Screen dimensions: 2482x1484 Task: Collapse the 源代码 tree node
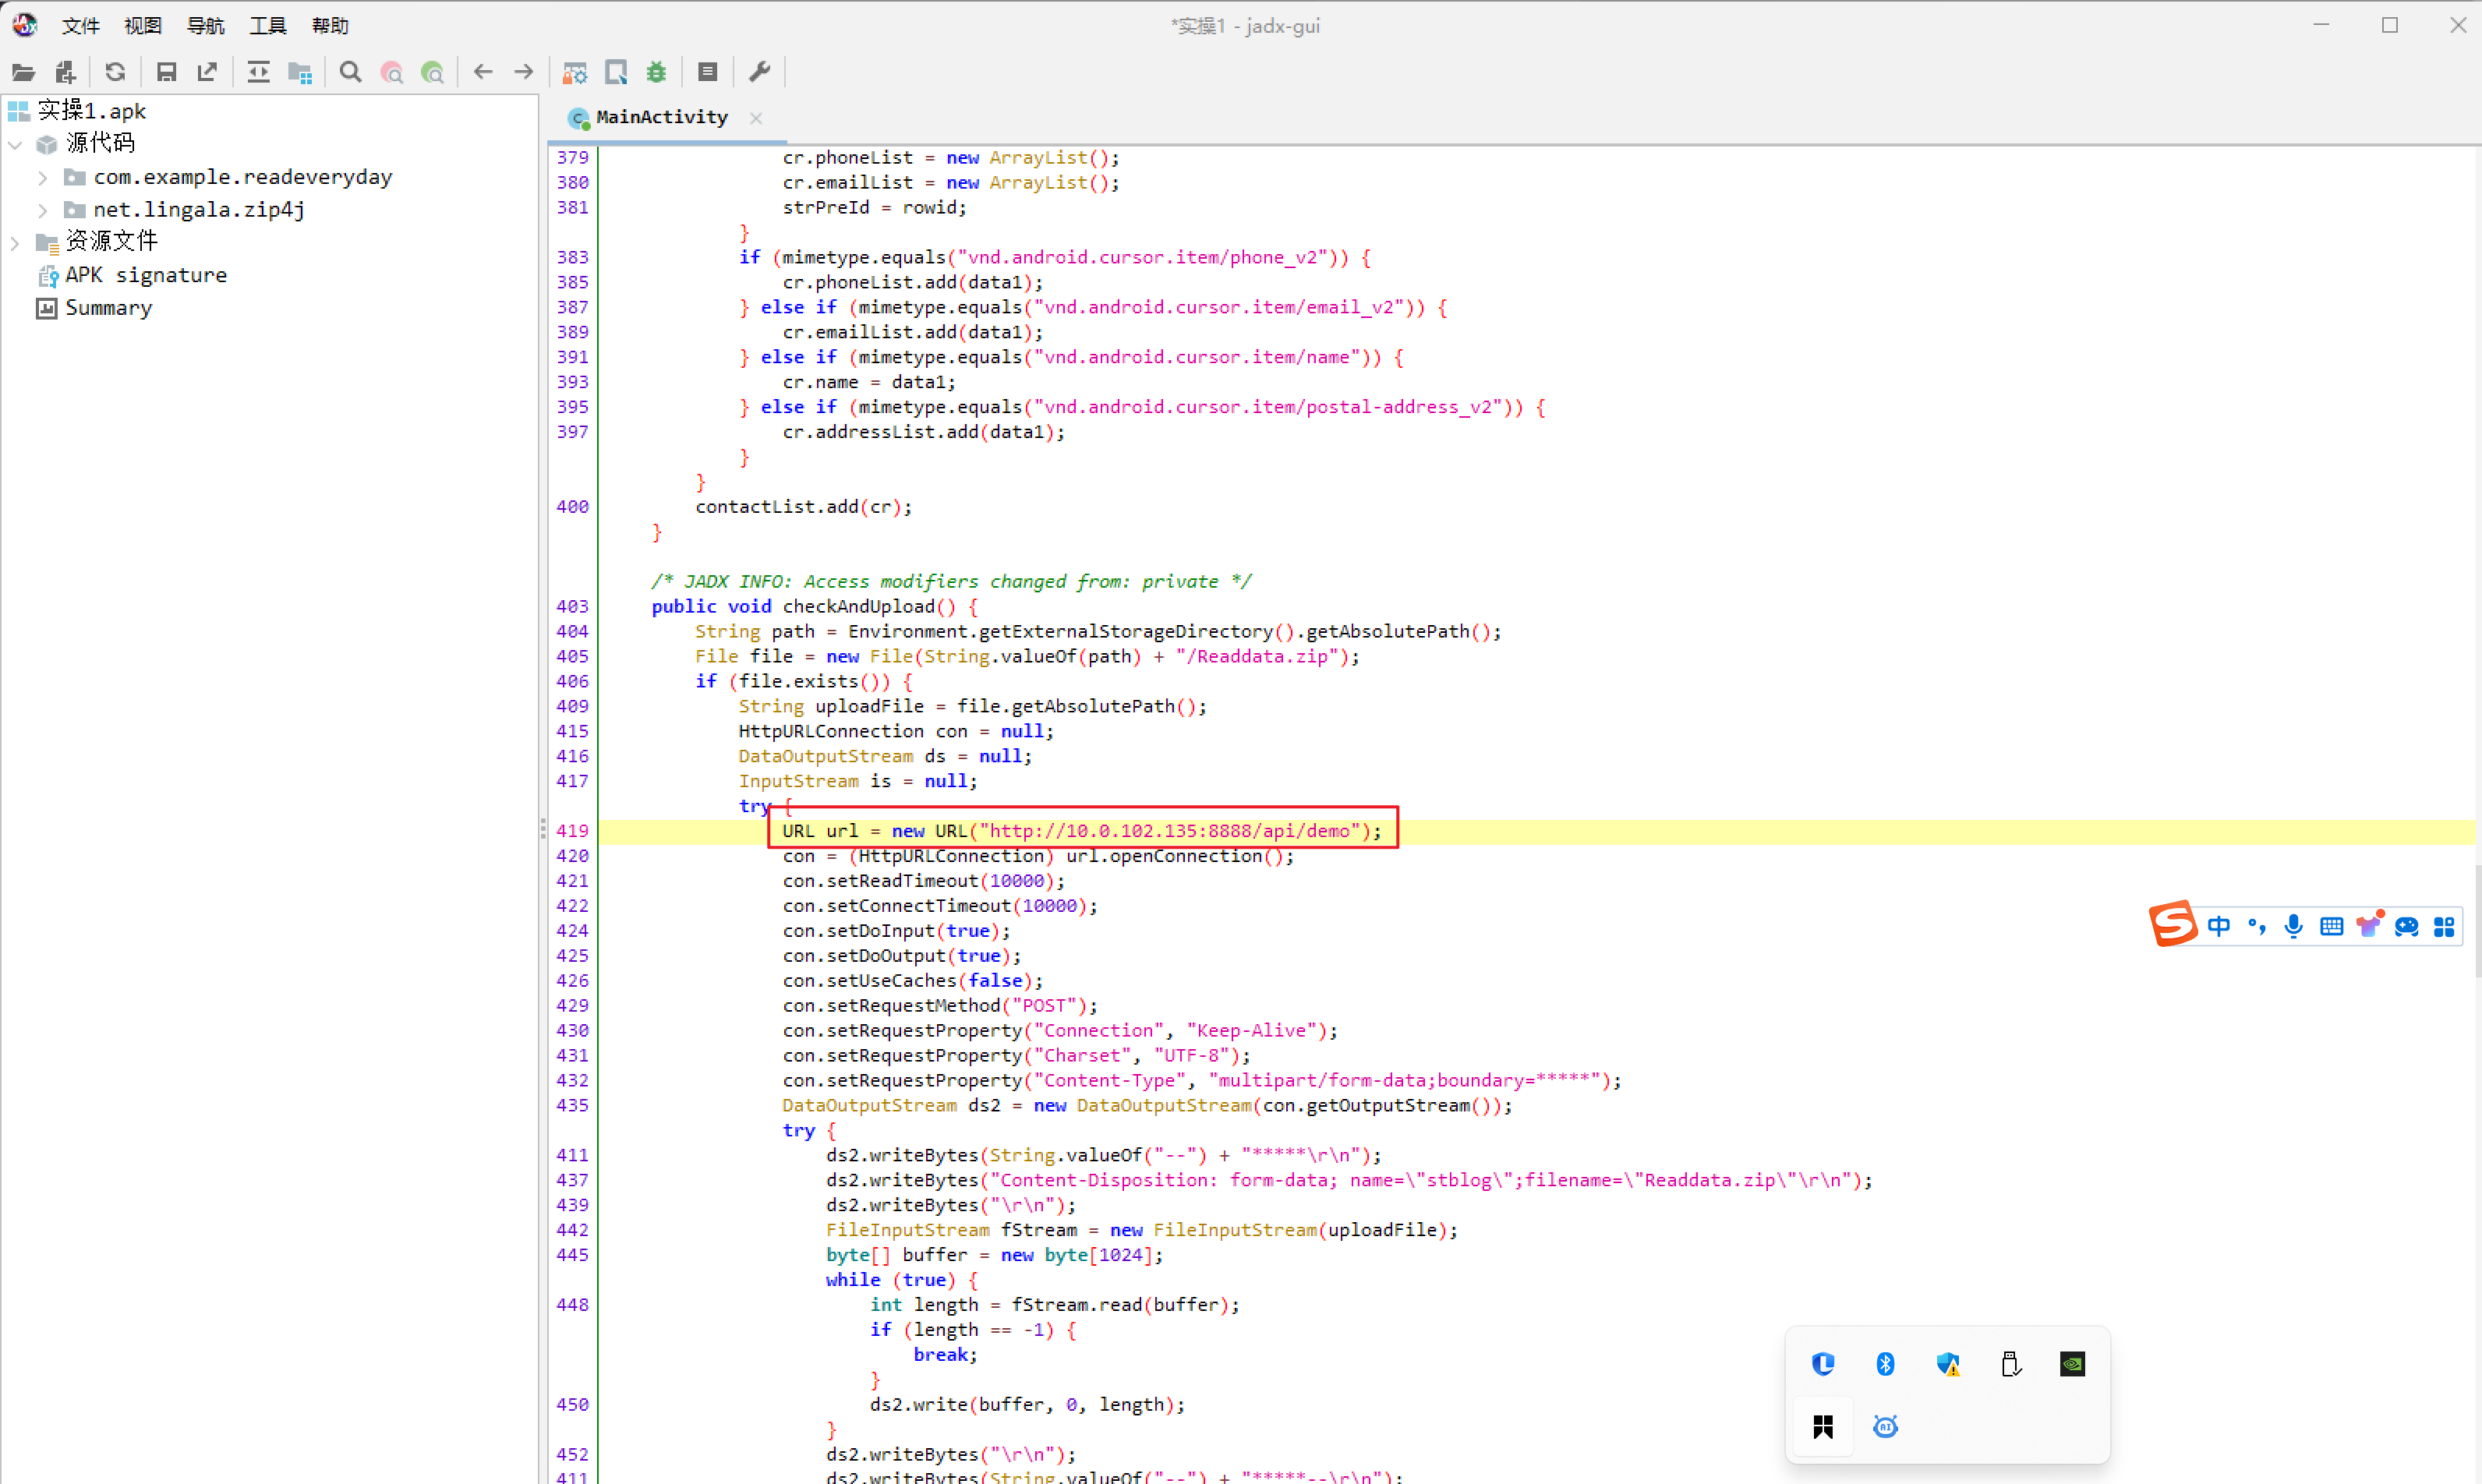15,144
